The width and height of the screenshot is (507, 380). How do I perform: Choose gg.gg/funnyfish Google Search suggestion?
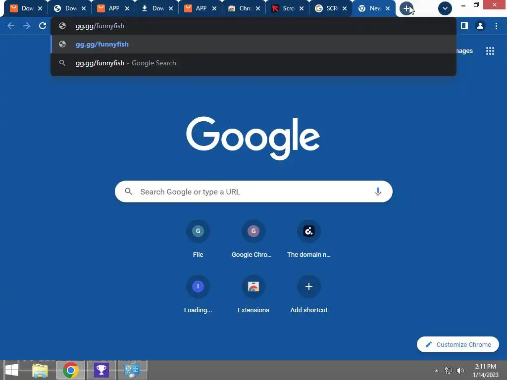pyautogui.click(x=253, y=63)
